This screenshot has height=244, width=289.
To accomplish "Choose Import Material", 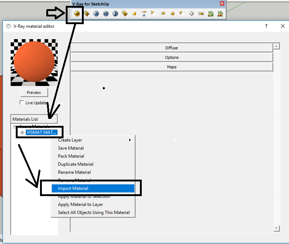I will tap(93, 188).
